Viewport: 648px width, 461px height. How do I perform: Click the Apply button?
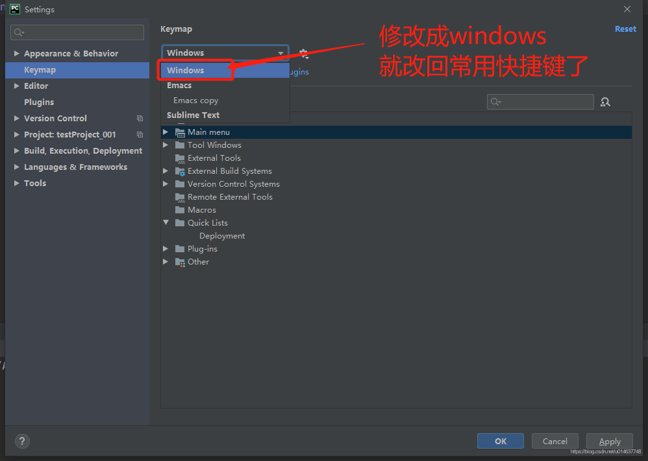pos(610,441)
